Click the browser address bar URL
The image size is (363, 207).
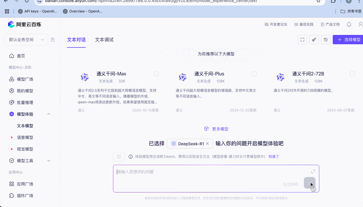(151, 1)
